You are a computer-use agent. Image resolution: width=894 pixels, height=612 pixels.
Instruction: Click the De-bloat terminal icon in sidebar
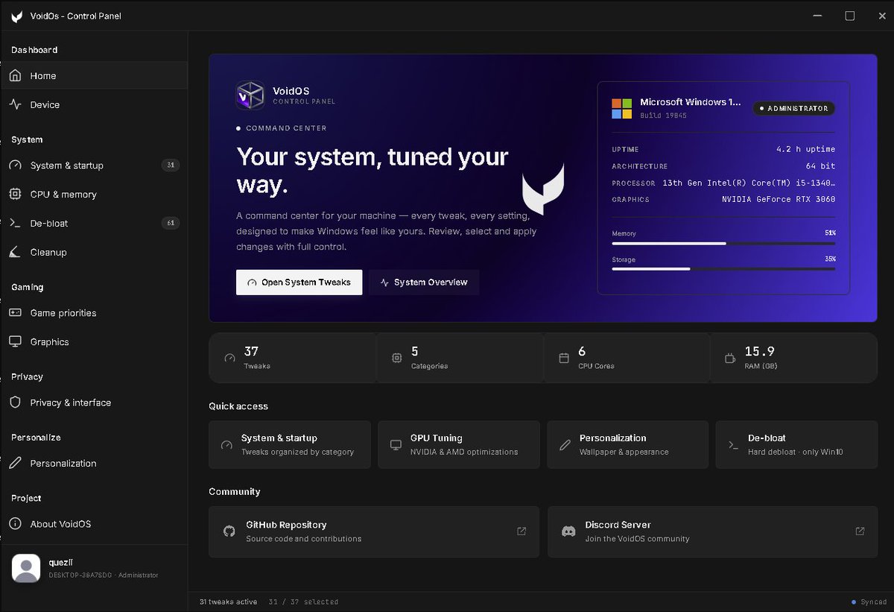pyautogui.click(x=15, y=223)
